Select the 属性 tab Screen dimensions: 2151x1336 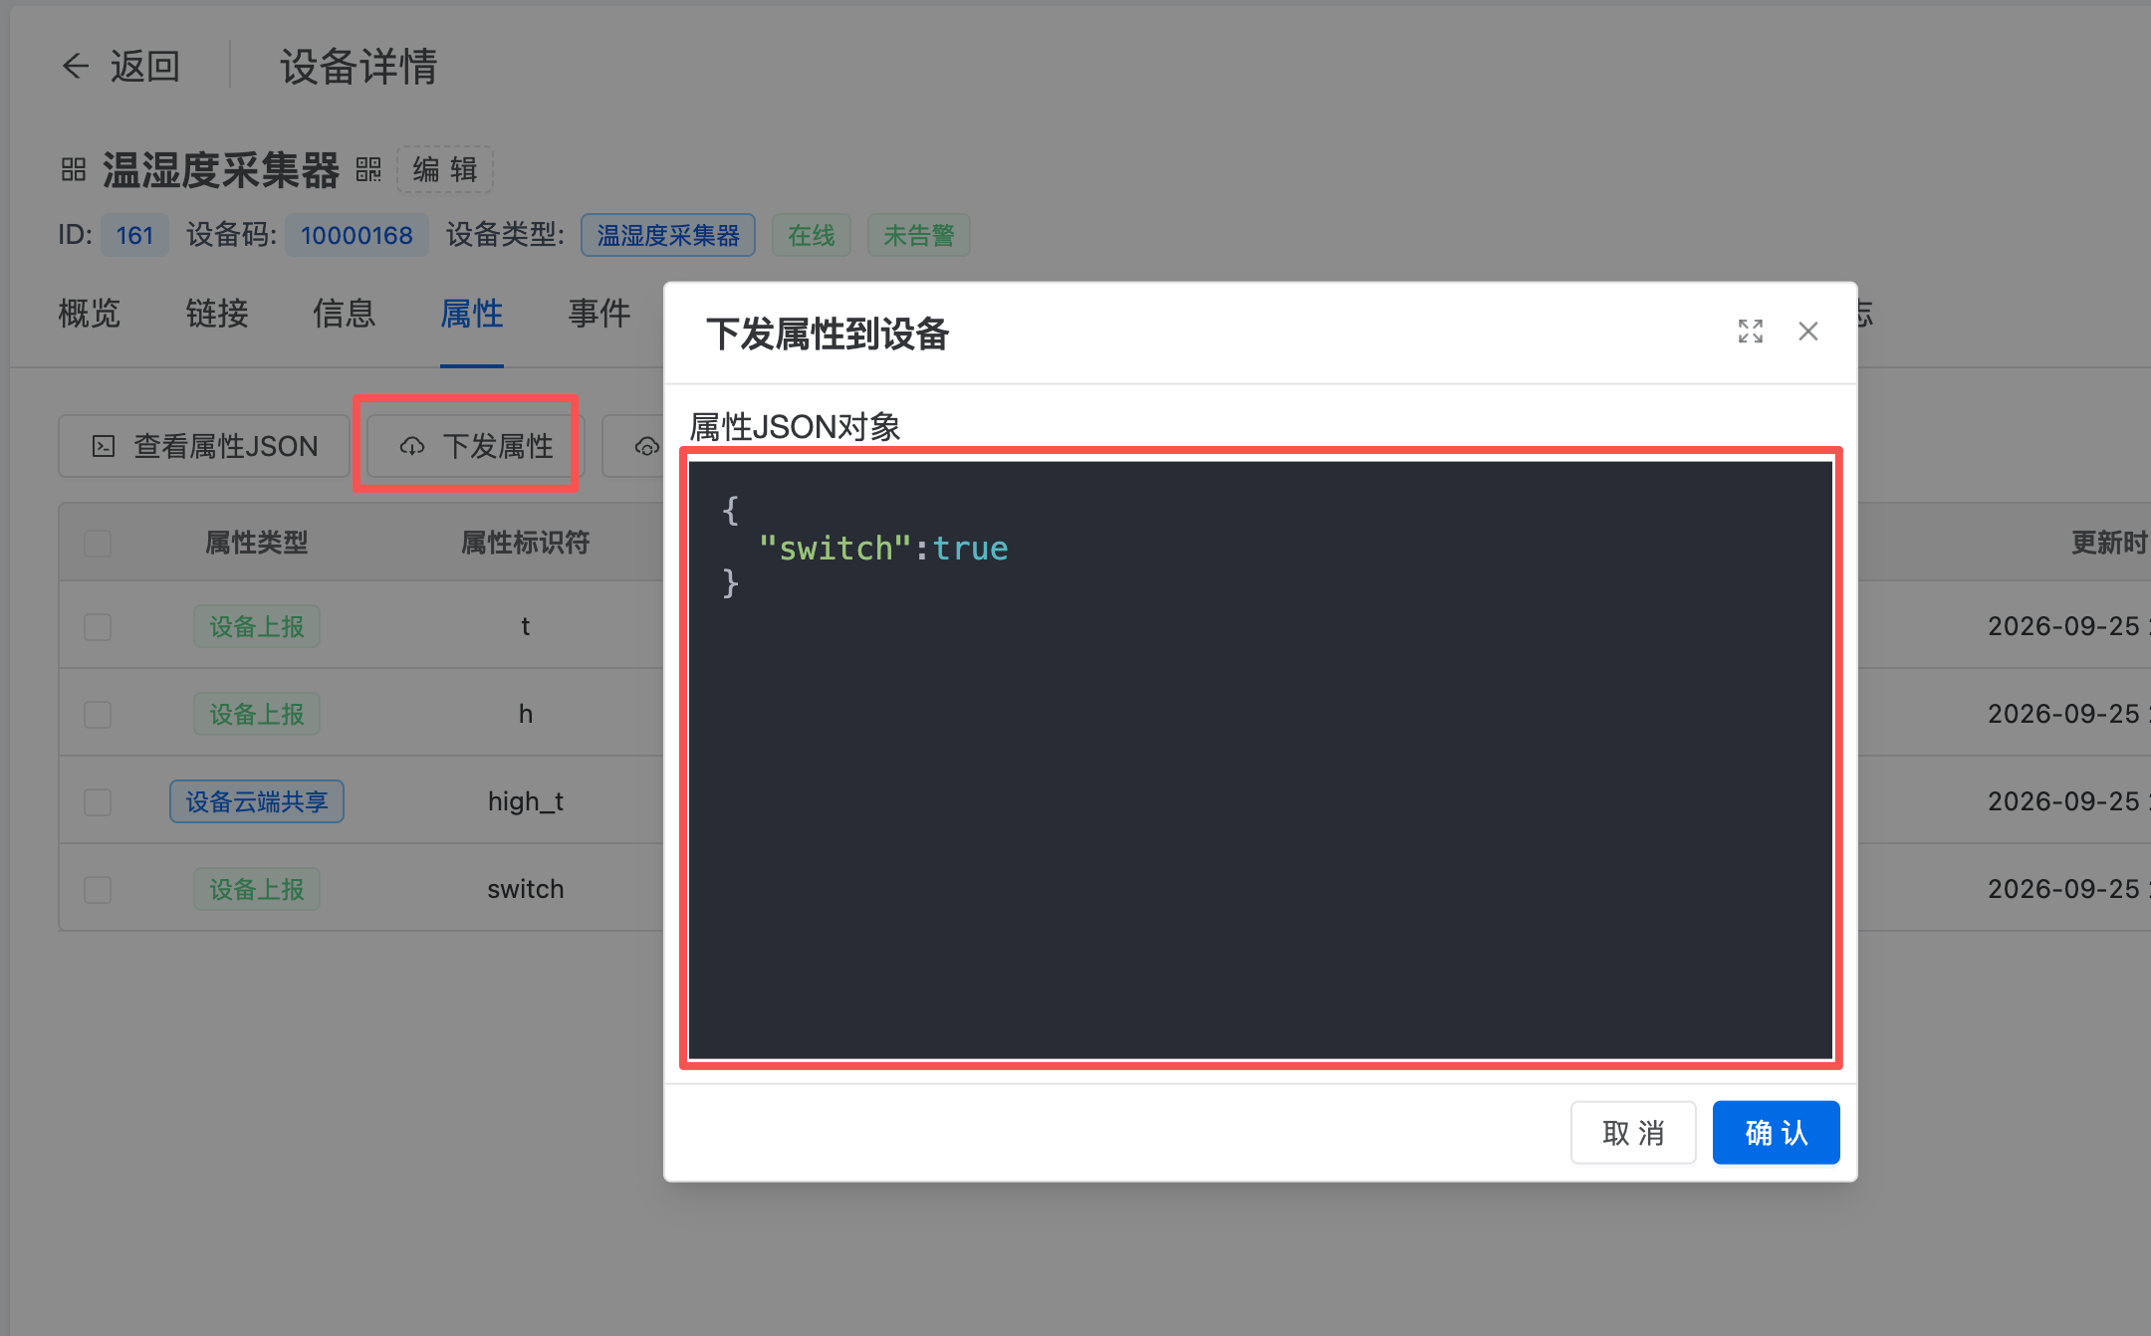click(472, 314)
